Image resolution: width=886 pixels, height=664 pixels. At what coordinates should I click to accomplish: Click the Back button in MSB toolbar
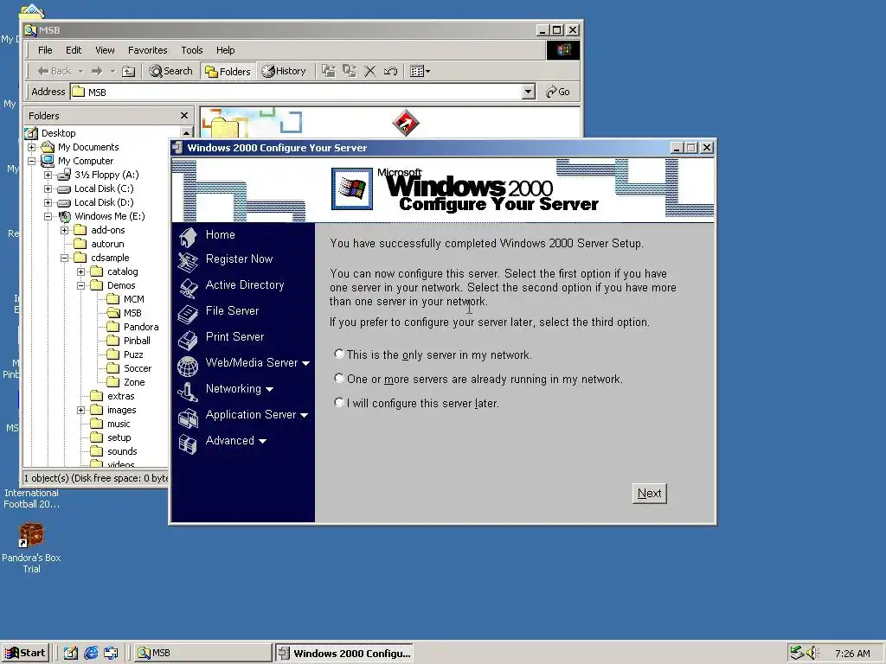[x=55, y=71]
